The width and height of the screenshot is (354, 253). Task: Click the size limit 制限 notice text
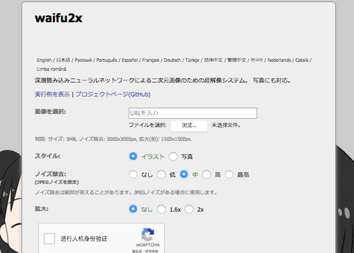click(x=113, y=139)
